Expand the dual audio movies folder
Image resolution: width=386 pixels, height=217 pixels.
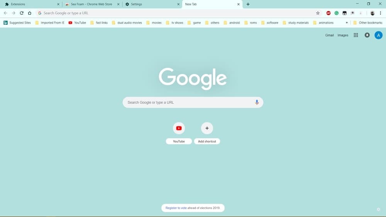127,23
